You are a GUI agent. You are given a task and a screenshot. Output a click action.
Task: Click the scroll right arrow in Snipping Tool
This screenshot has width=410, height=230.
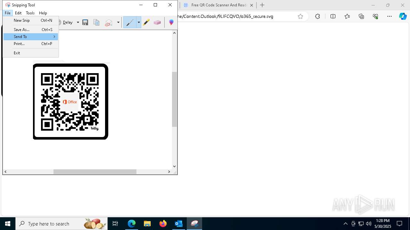pyautogui.click(x=169, y=172)
